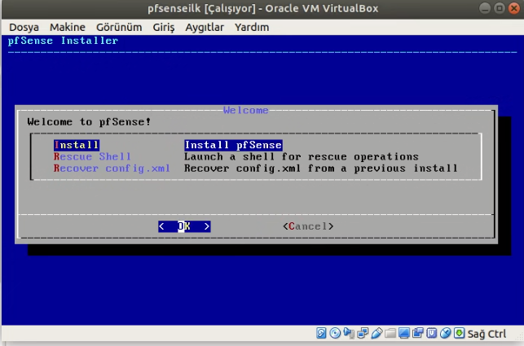Open the Dosya menu
524x346 pixels.
24,28
